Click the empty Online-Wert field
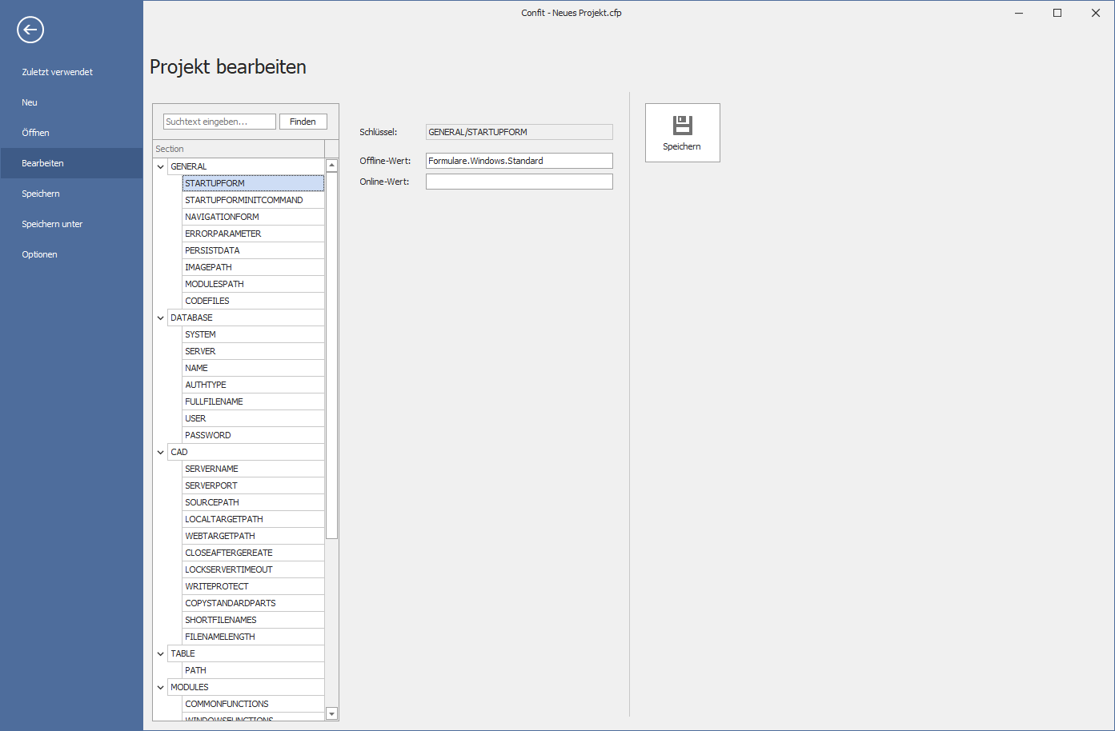This screenshot has width=1115, height=731. click(519, 182)
